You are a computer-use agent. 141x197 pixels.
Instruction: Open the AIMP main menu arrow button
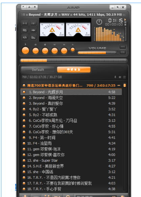click(24, 7)
